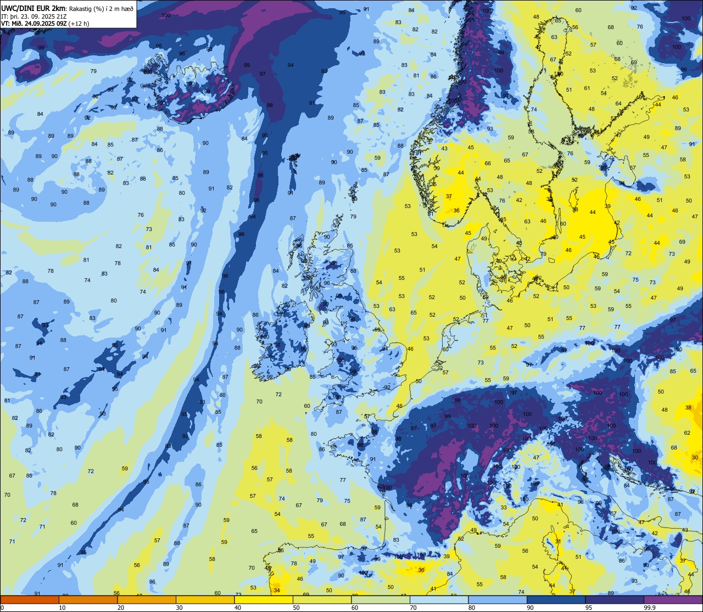Click the '90' legend tick label
The image size is (703, 612).
(x=530, y=608)
